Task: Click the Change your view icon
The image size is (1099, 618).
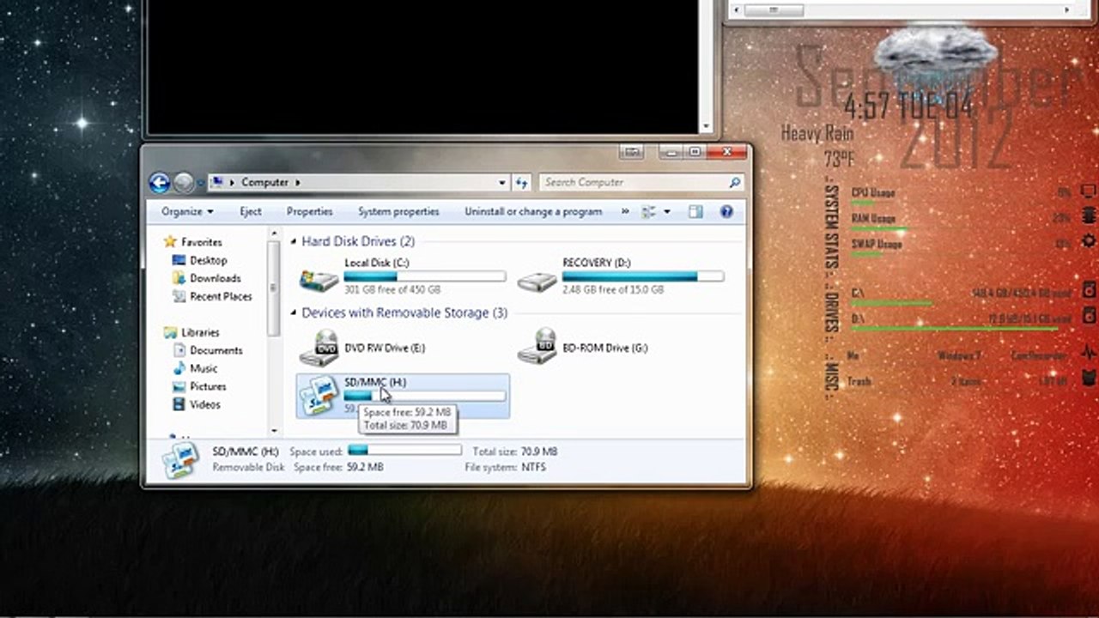Action: 649,211
